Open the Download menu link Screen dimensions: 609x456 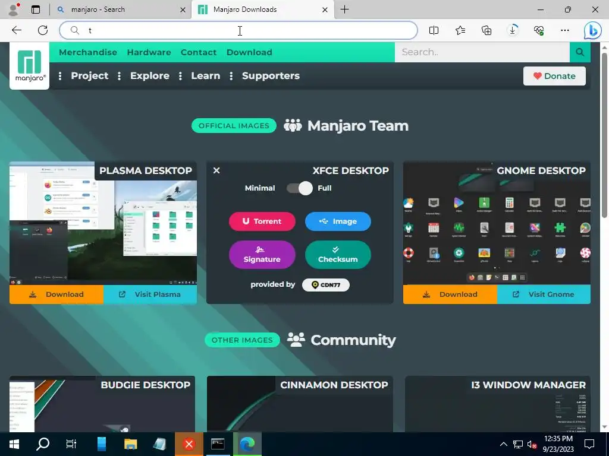(x=249, y=52)
